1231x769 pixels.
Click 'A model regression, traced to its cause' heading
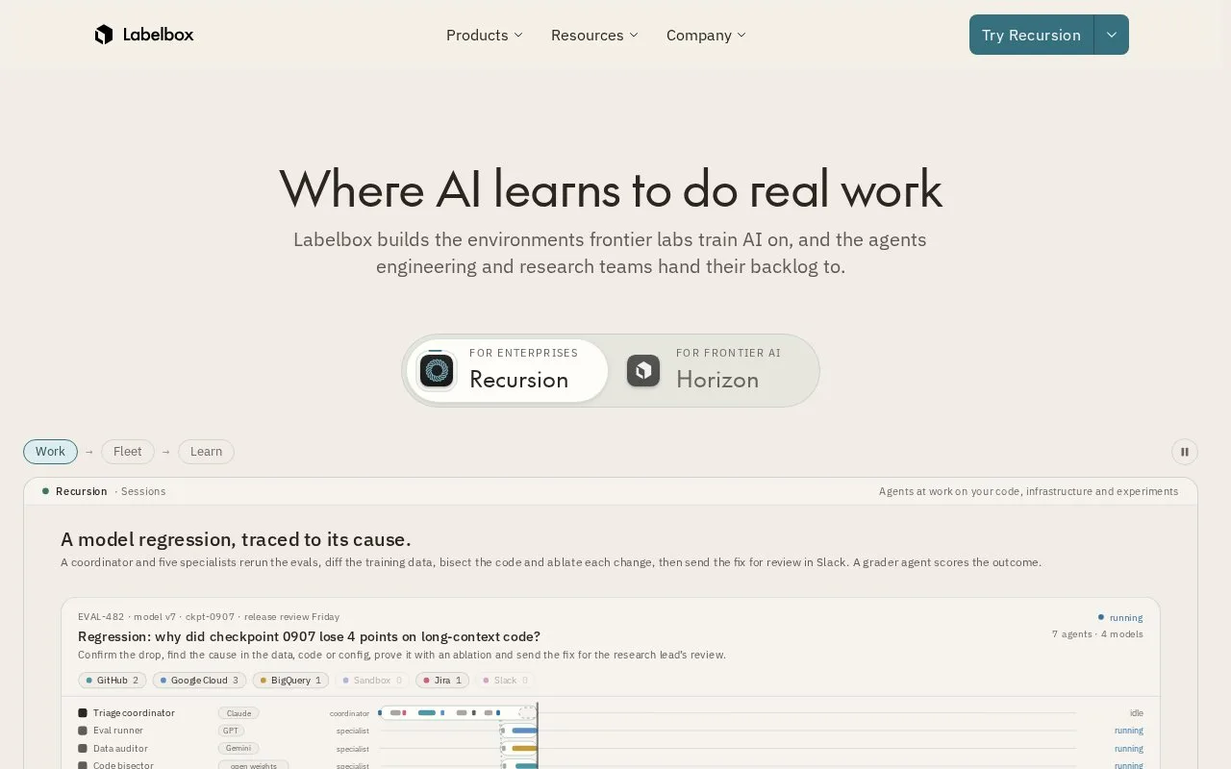click(236, 539)
